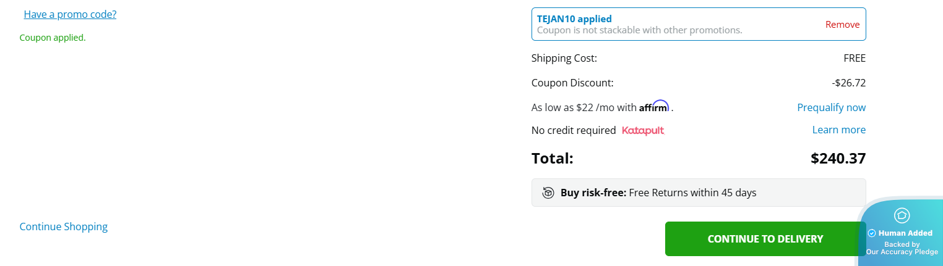Image resolution: width=943 pixels, height=266 pixels.
Task: Open Affirm's Prequalify now link
Action: [x=831, y=107]
